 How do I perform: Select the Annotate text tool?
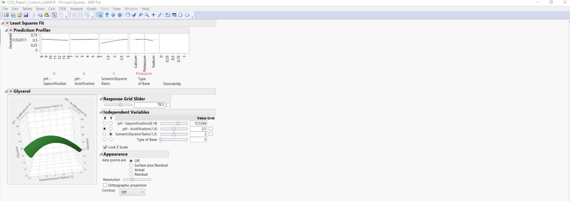click(168, 15)
